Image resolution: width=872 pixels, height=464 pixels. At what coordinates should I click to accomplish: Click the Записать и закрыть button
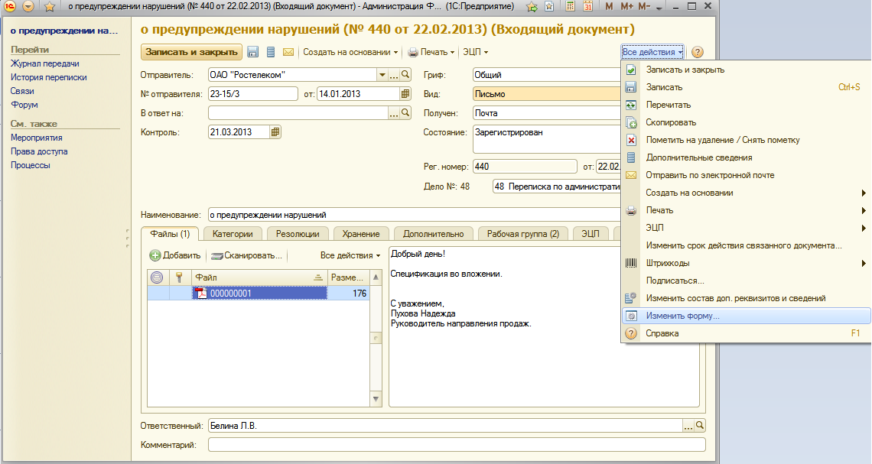click(x=190, y=52)
